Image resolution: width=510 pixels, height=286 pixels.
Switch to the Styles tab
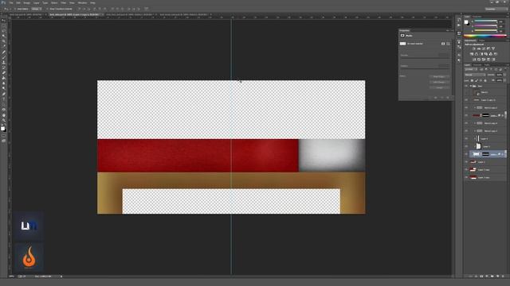pos(482,41)
